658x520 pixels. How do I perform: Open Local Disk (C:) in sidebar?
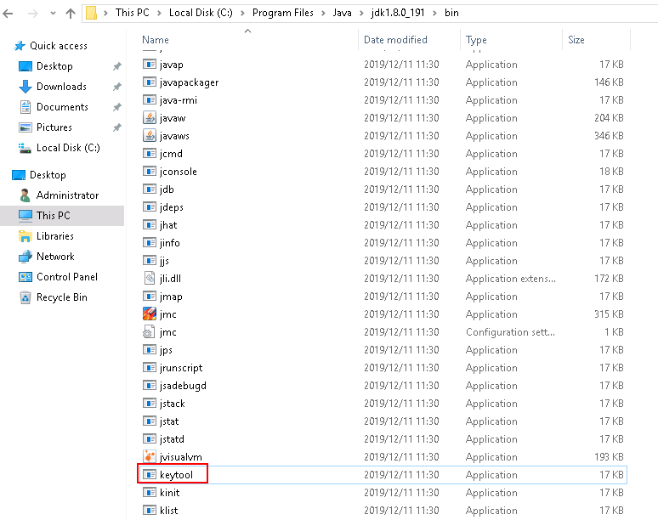pos(68,148)
